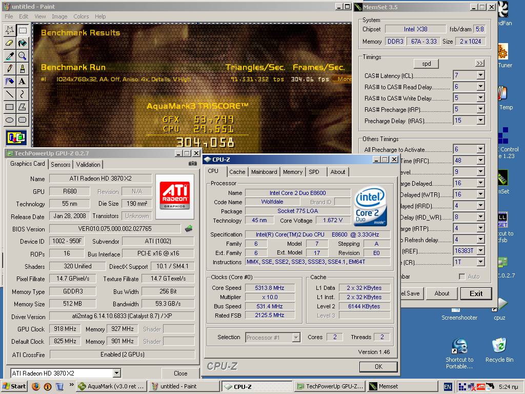Open the View menu in Paint
Screen dimensions: 525x394
40,16
